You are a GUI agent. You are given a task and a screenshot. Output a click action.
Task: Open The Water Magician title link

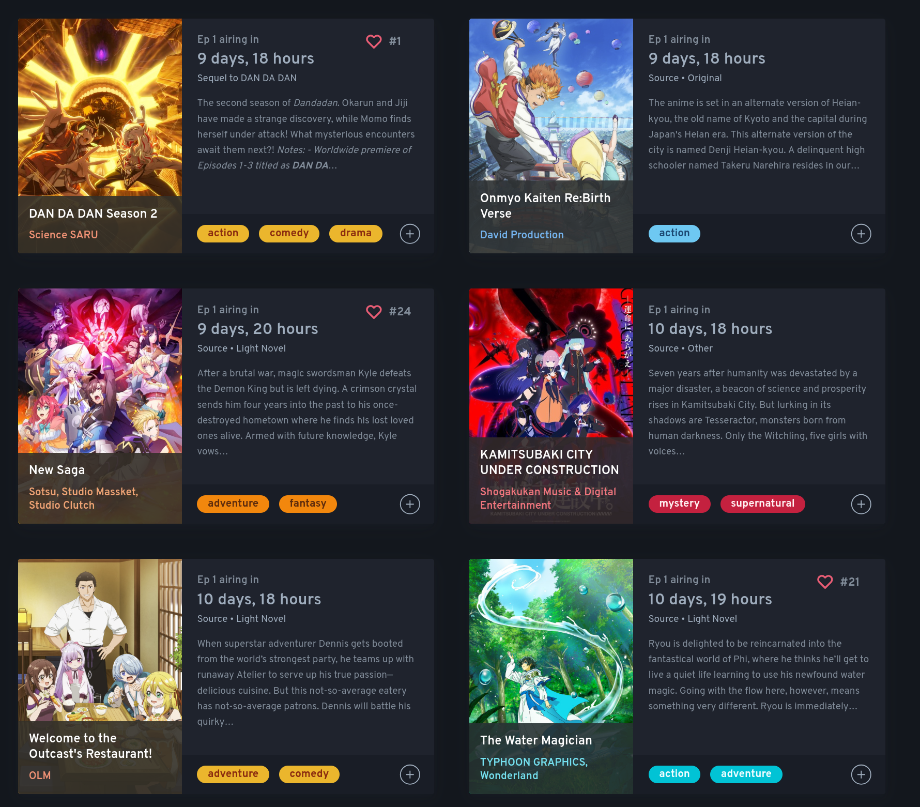[536, 740]
